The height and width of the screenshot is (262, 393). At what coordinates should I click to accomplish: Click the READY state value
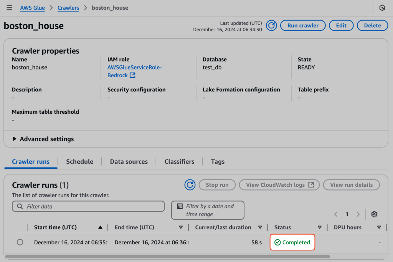[306, 67]
